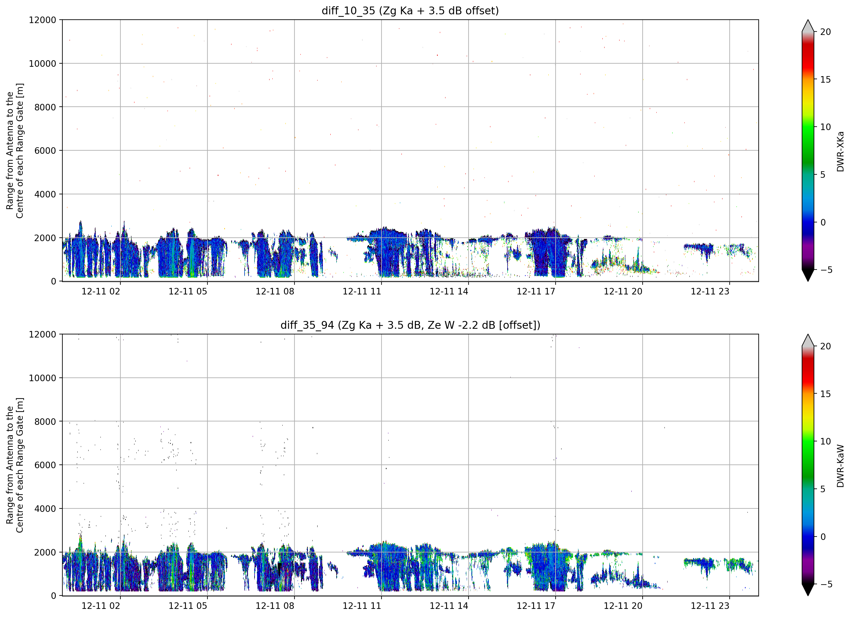Click "12-11 02" time tick under diff_10_35 plot
The width and height of the screenshot is (851, 617).
click(101, 291)
